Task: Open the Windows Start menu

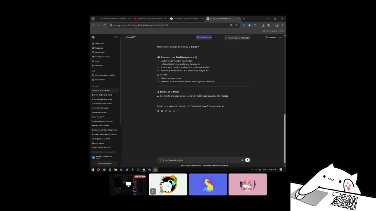Action: [x=93, y=169]
